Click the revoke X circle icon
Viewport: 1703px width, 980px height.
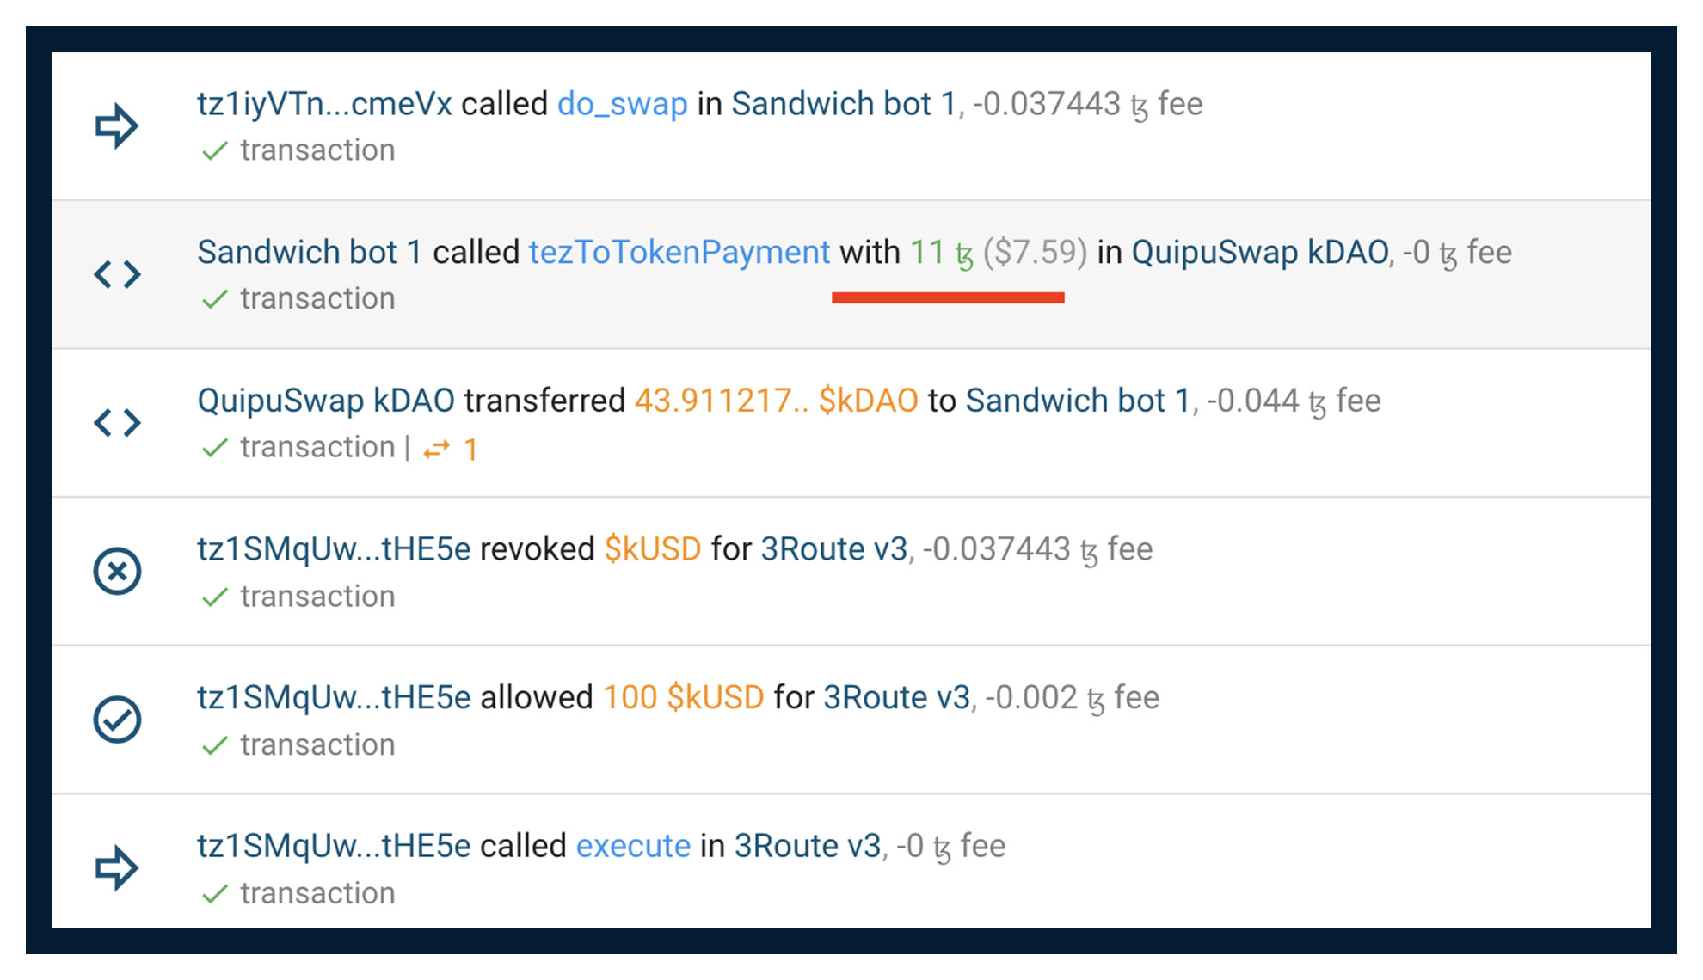[x=117, y=572]
